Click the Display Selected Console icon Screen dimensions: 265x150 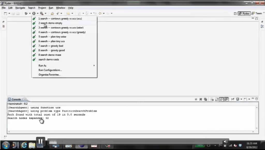[x=238, y=99]
